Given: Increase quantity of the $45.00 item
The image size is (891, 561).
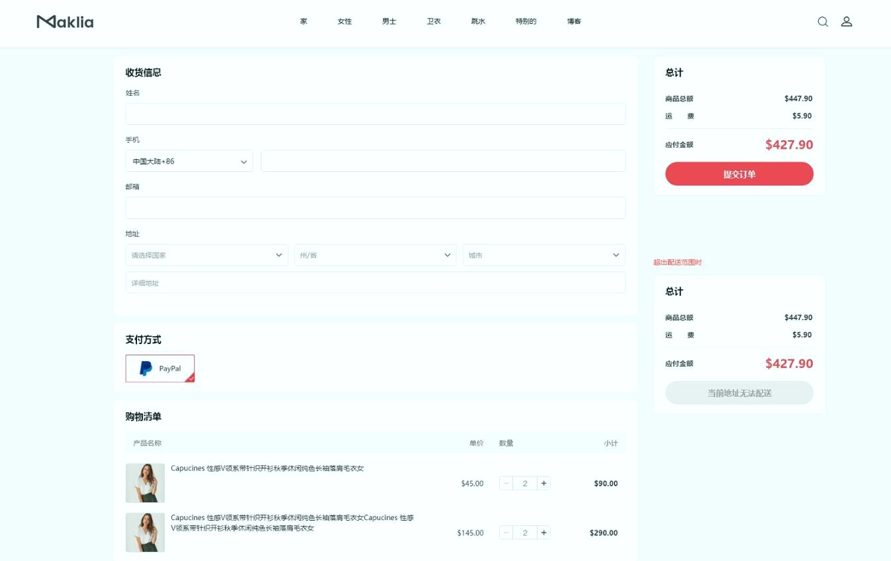Looking at the screenshot, I should (543, 484).
